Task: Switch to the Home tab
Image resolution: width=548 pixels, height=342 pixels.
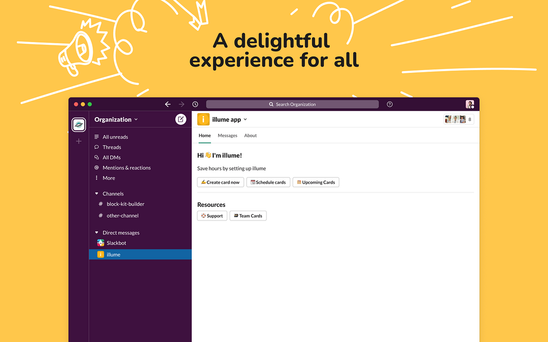Action: click(x=205, y=135)
